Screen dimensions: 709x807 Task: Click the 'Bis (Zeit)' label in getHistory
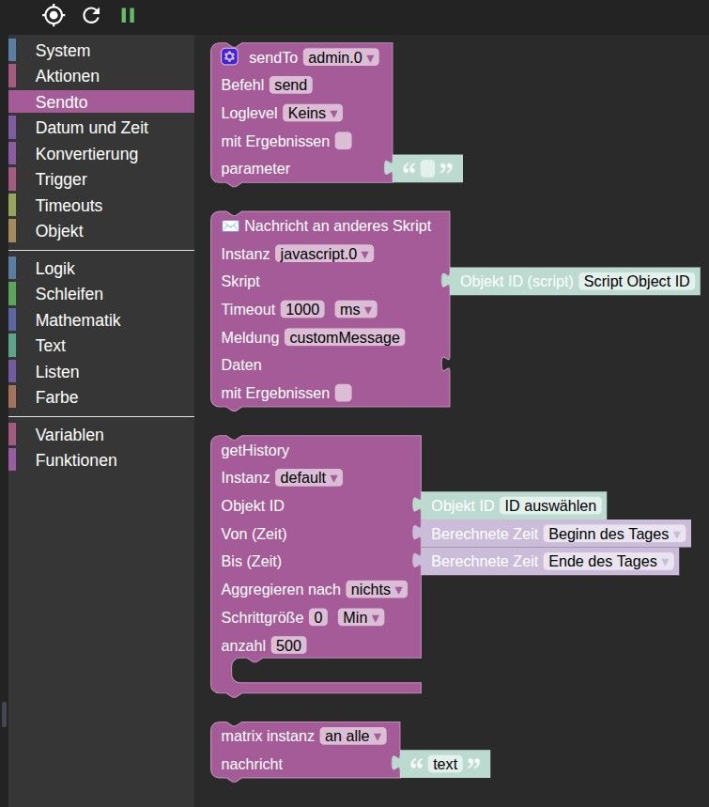coord(252,561)
